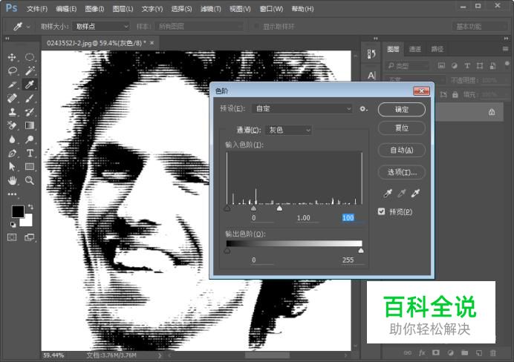This screenshot has width=514, height=362.
Task: Change the screen mode
Action: click(30, 237)
